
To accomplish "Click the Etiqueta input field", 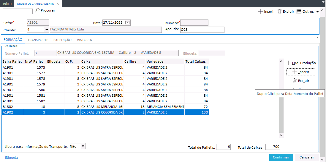I will pyautogui.click(x=212, y=53).
